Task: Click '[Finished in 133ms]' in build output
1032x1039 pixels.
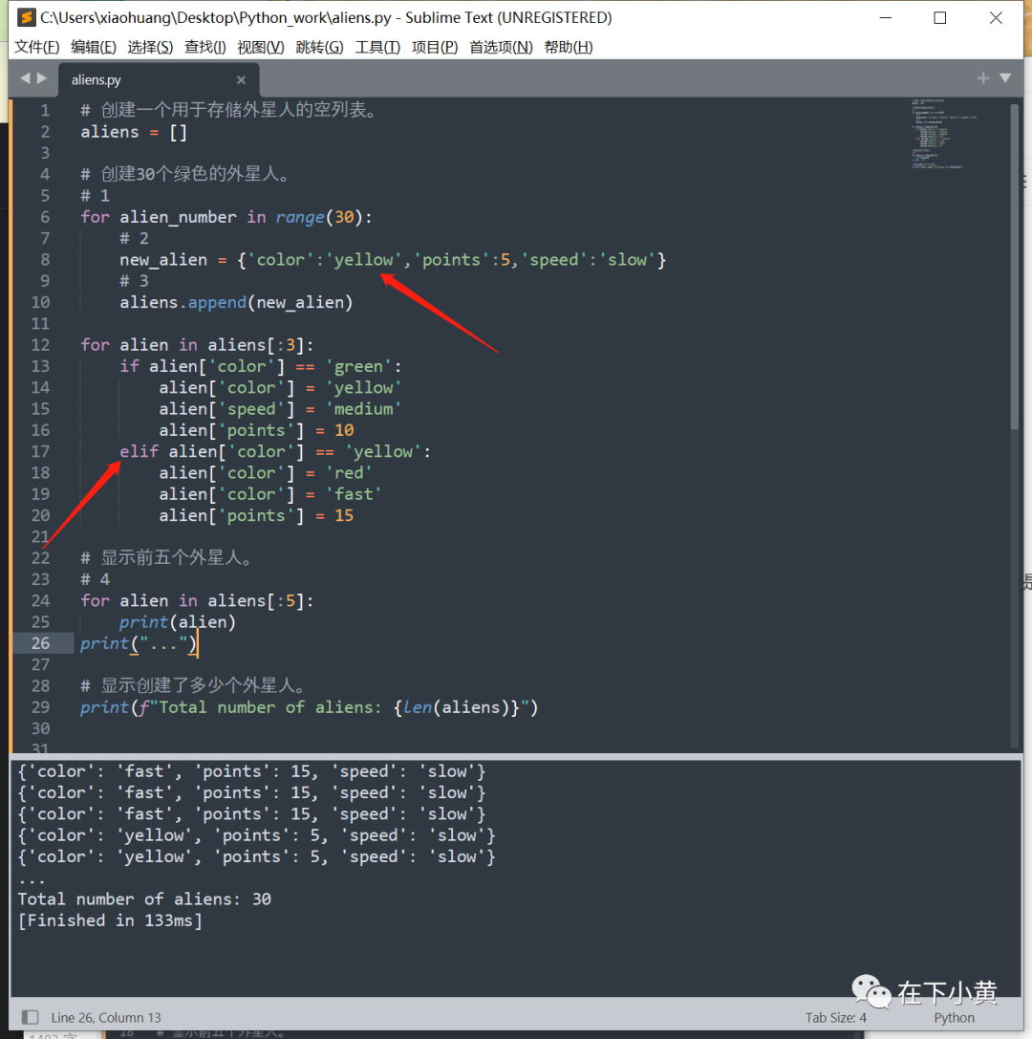Action: pos(110,920)
